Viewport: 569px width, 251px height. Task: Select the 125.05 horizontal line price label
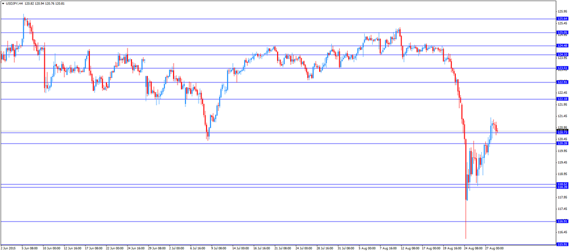562,32
